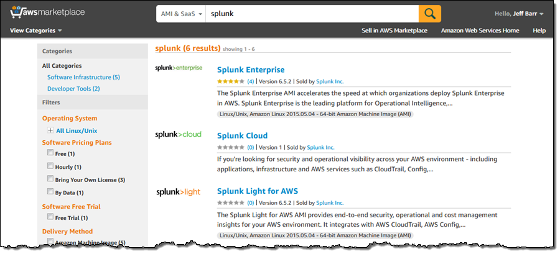Enable the Free pricing plan checkbox

(50, 153)
